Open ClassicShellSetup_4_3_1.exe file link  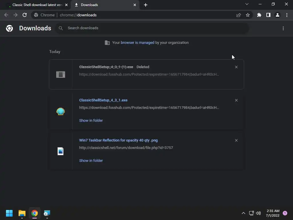tap(103, 100)
